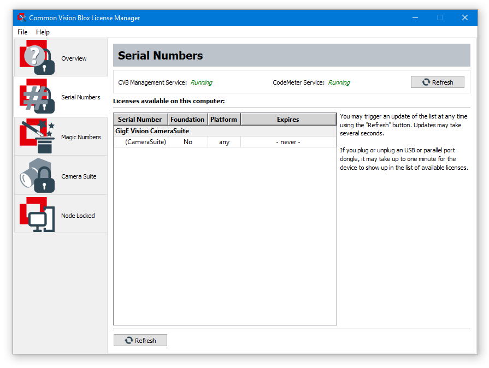
Task: Switch to the Node Locked tab label
Action: tap(78, 216)
